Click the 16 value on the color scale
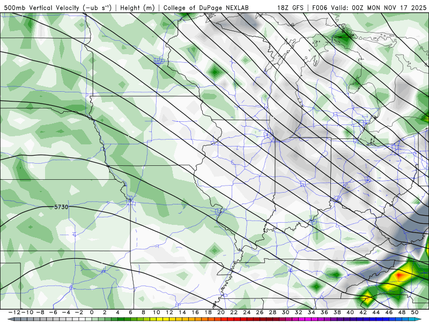The width and height of the screenshot is (429, 322). point(195,312)
